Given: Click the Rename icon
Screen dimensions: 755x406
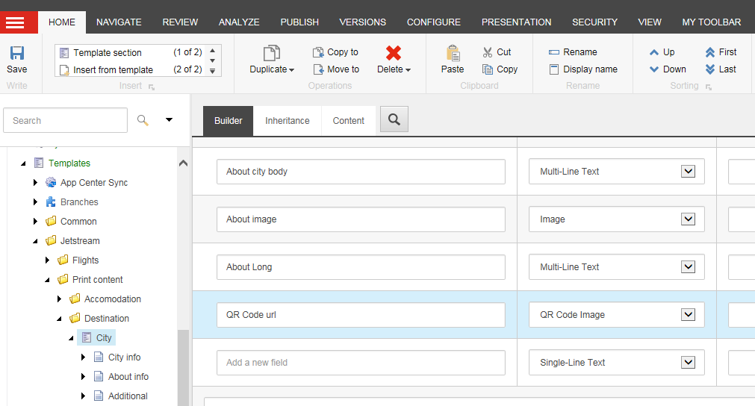Looking at the screenshot, I should 554,52.
